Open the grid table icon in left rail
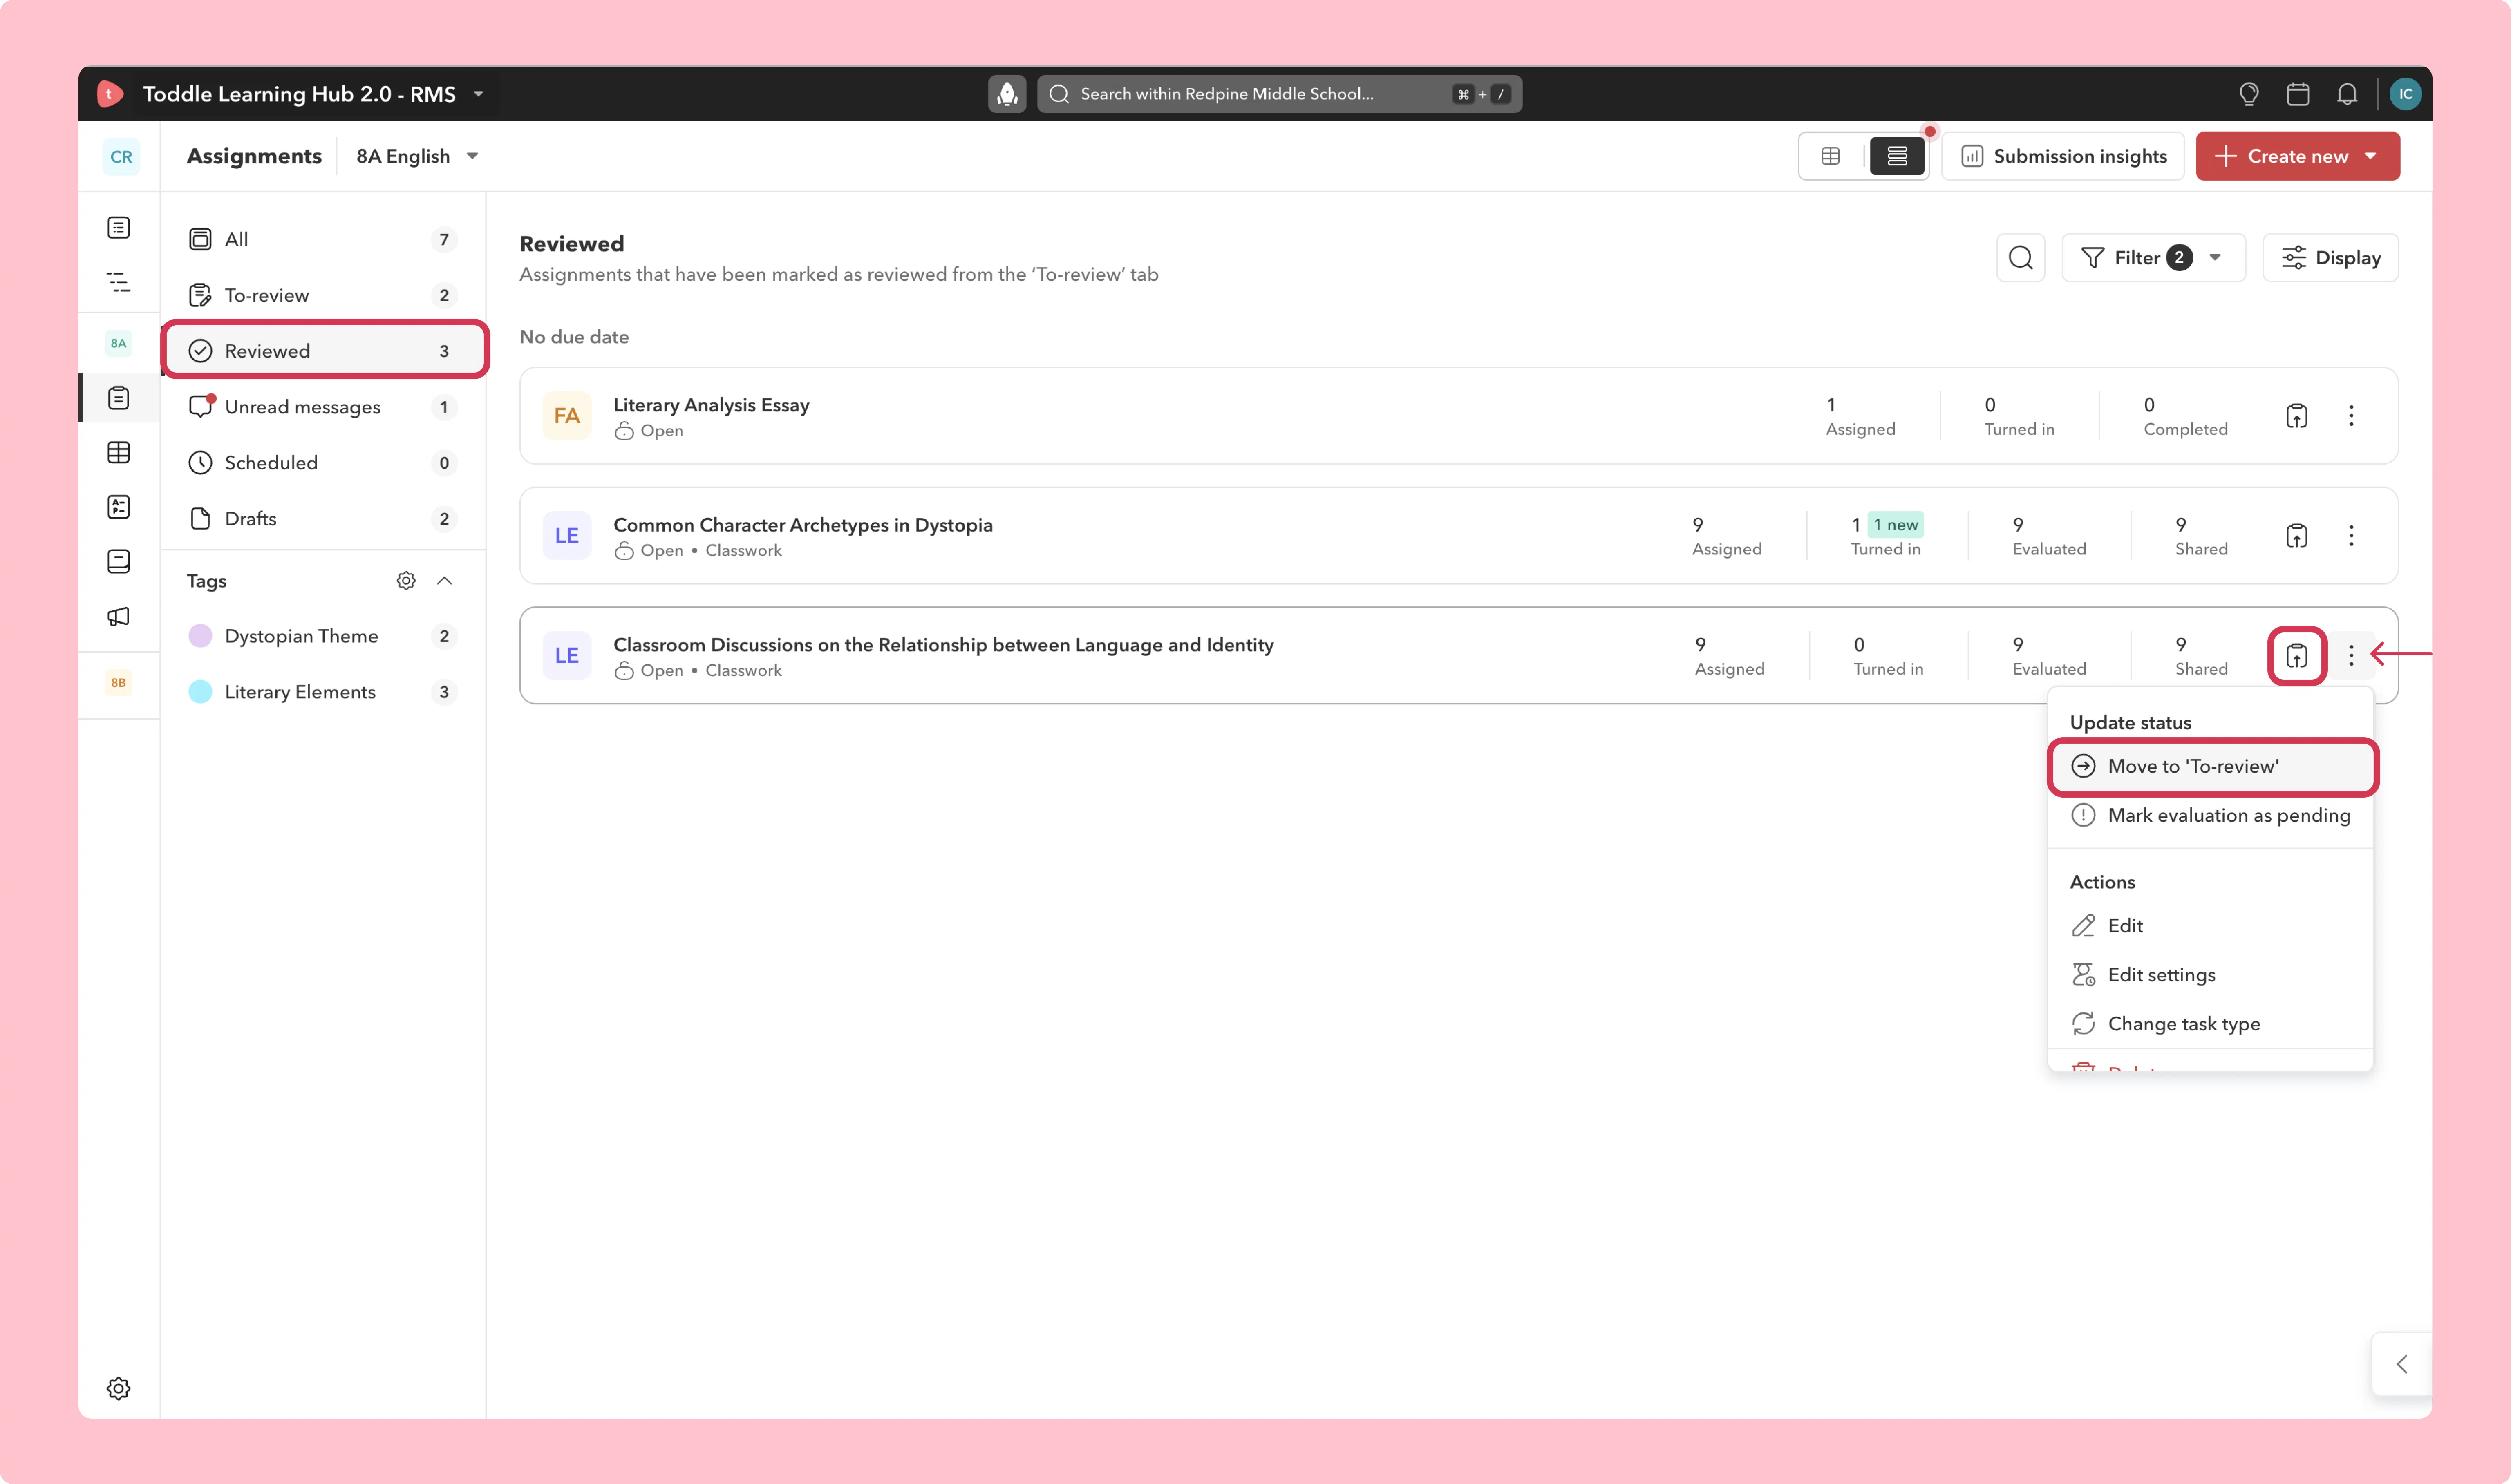The width and height of the screenshot is (2511, 1484). tap(119, 453)
